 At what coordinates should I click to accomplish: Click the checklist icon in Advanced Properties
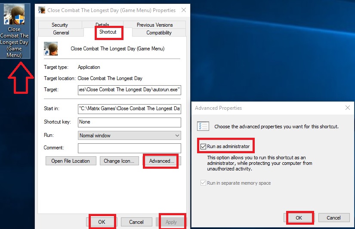click(203, 126)
